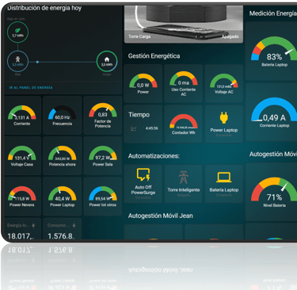Click the bolt icon on Energía card

[33, 225]
